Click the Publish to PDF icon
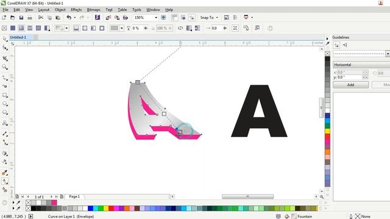The height and width of the screenshot is (219, 390). [x=126, y=18]
